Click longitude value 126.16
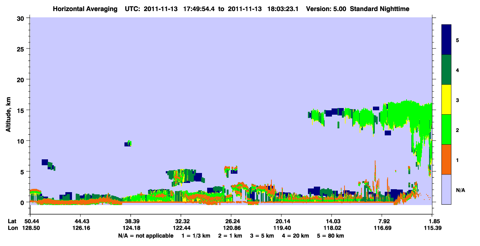This screenshot has width=480, height=246. pyautogui.click(x=80, y=228)
